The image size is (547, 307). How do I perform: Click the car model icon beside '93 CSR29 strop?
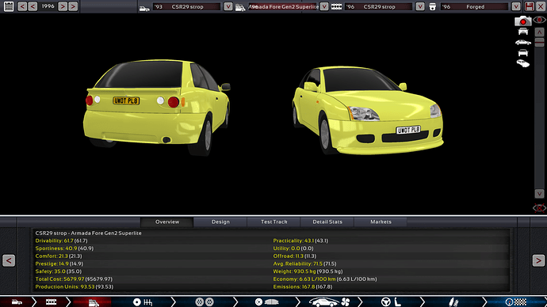[144, 7]
